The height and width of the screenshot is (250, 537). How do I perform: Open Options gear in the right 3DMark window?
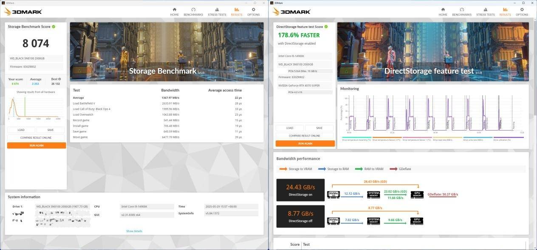522,11
